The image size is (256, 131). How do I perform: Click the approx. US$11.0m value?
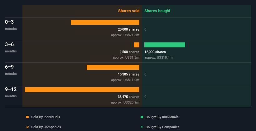click(125, 80)
